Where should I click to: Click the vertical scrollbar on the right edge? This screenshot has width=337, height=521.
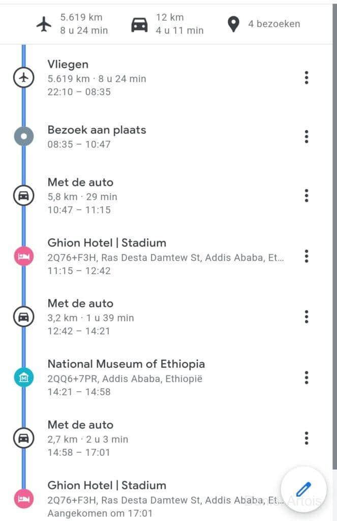334,254
